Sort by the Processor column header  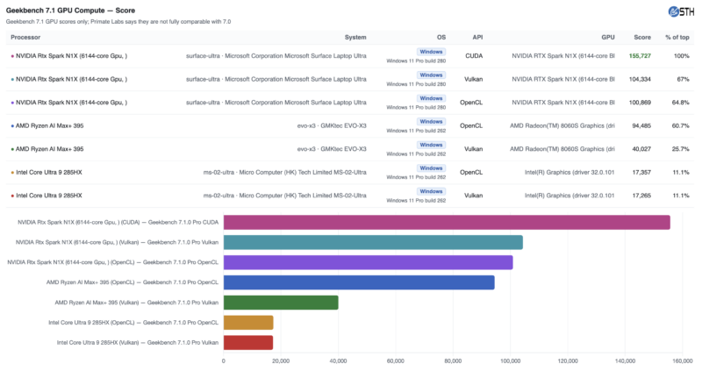pyautogui.click(x=25, y=38)
